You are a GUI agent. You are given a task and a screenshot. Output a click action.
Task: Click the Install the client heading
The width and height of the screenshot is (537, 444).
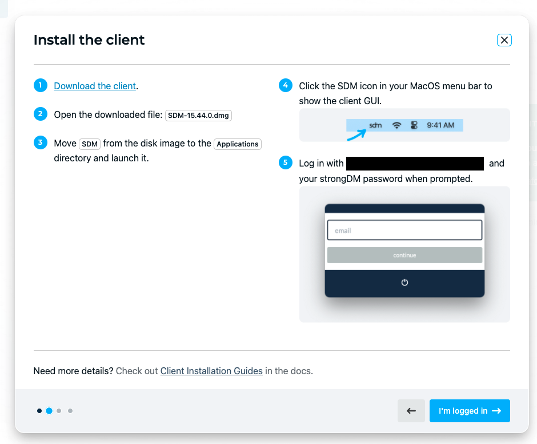pyautogui.click(x=89, y=40)
